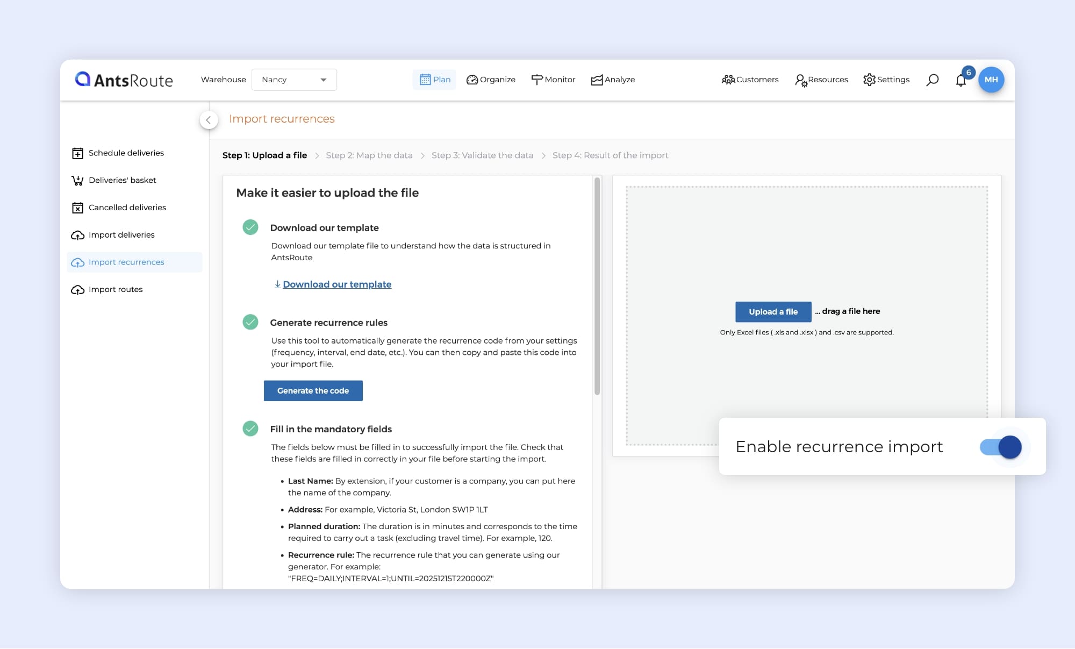Open Schedule deliveries in sidebar
Viewport: 1075px width, 649px height.
(126, 153)
